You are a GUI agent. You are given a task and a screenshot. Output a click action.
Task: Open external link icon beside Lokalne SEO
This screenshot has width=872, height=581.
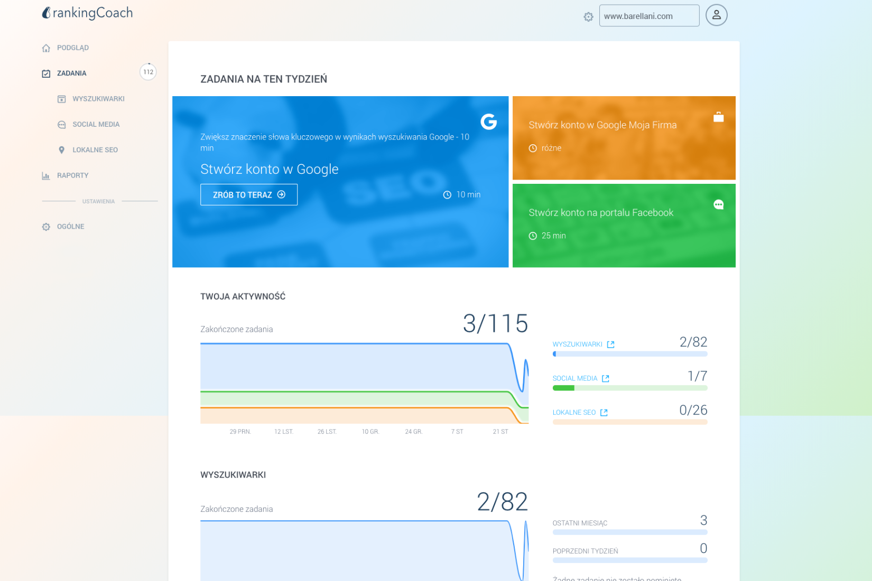pyautogui.click(x=604, y=413)
